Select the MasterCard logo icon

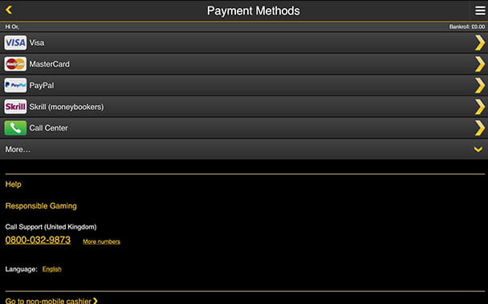pyautogui.click(x=15, y=64)
